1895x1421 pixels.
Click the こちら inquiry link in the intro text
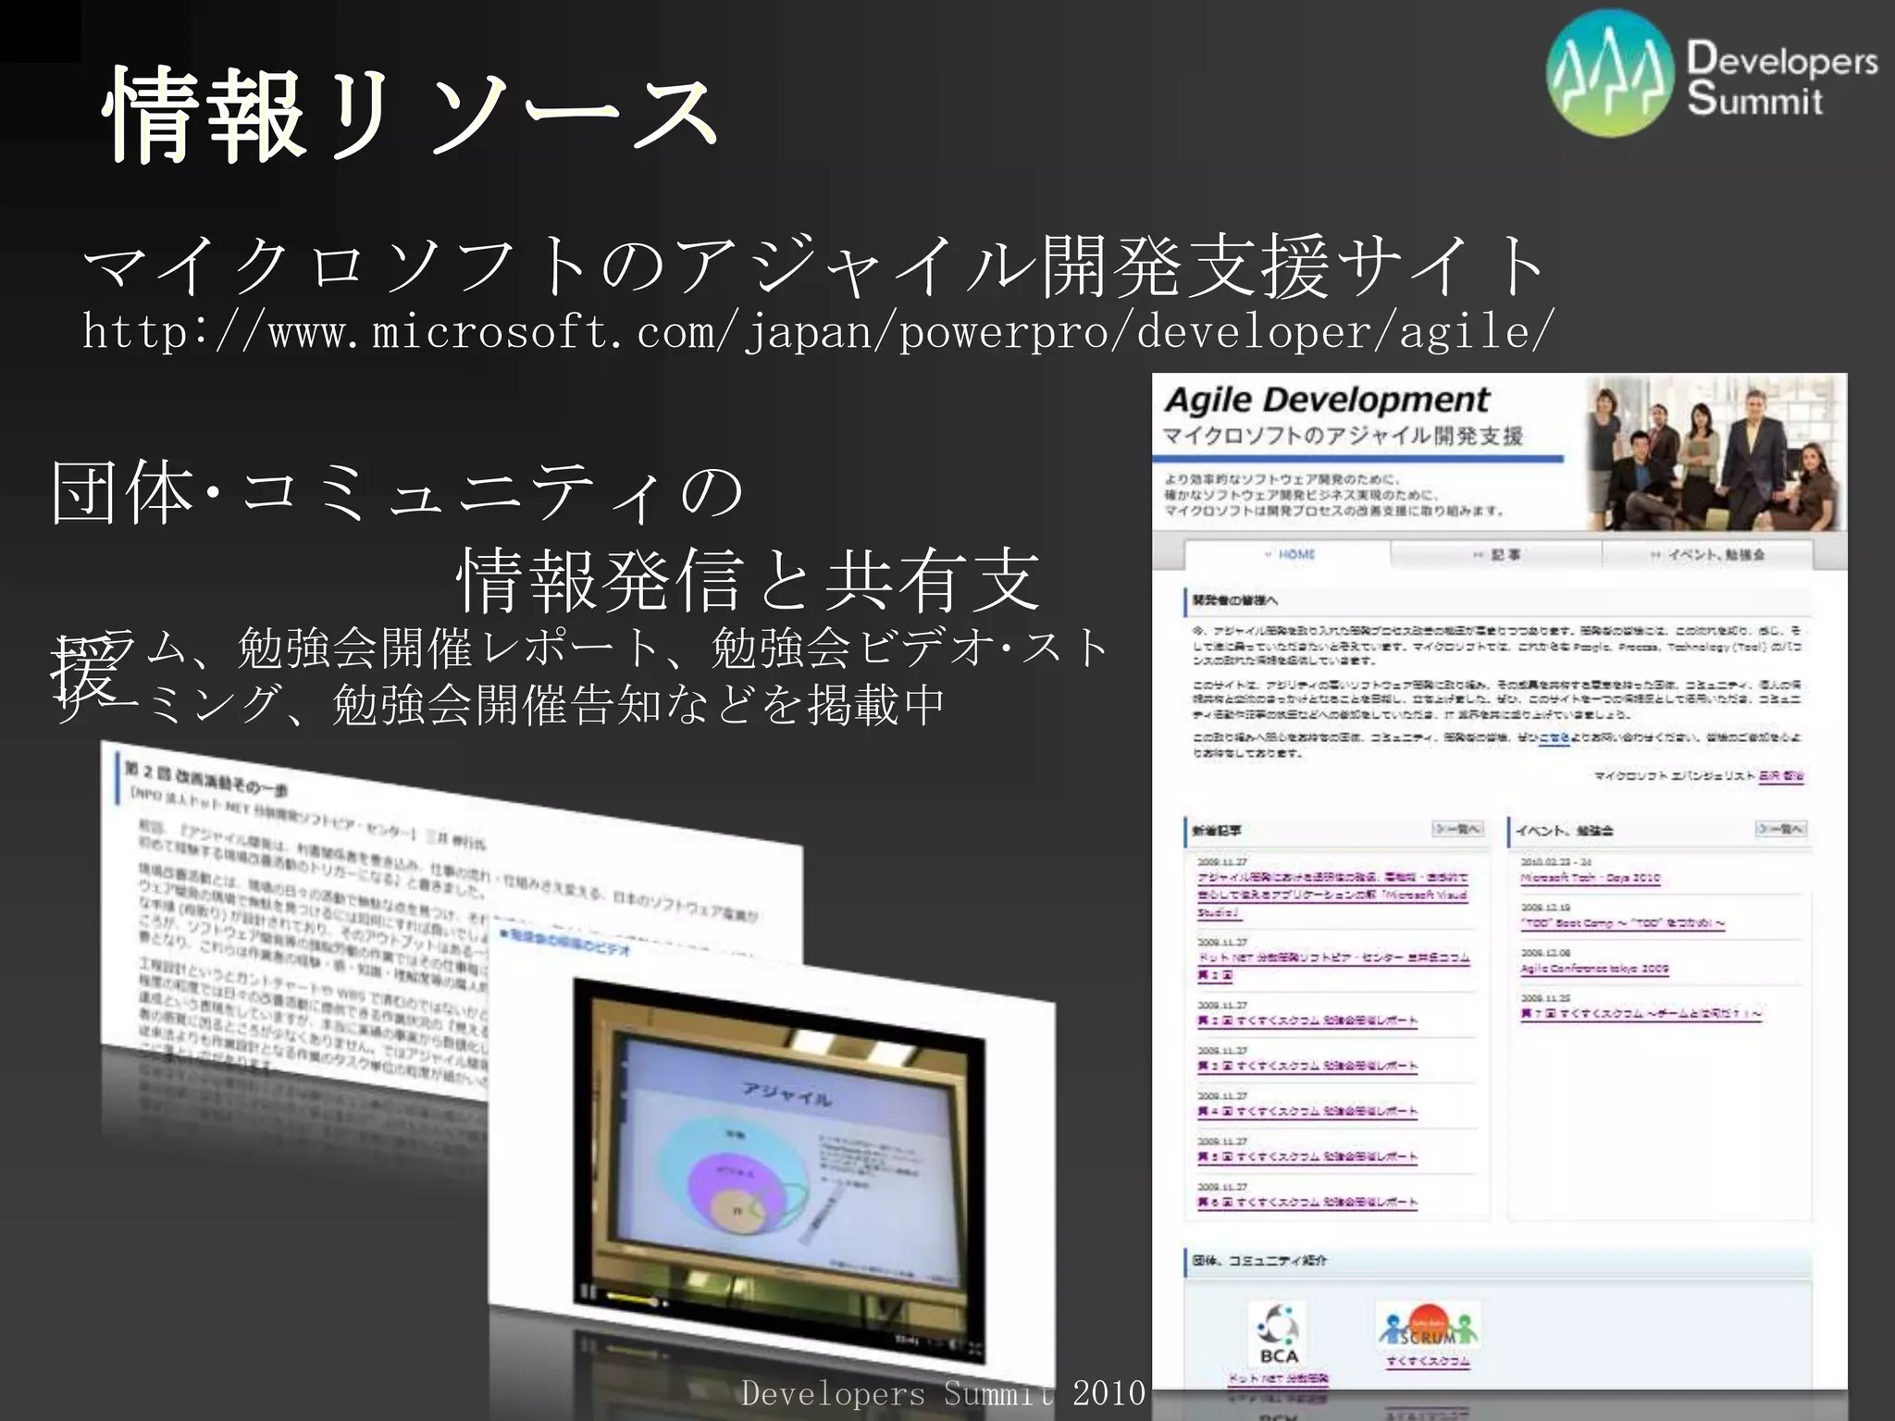click(1554, 738)
